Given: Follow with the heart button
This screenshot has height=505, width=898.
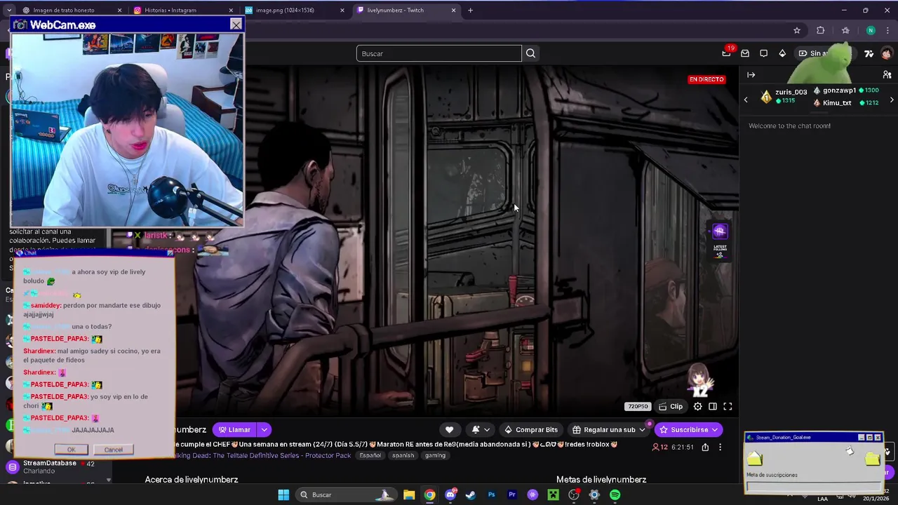Looking at the screenshot, I should 449,429.
